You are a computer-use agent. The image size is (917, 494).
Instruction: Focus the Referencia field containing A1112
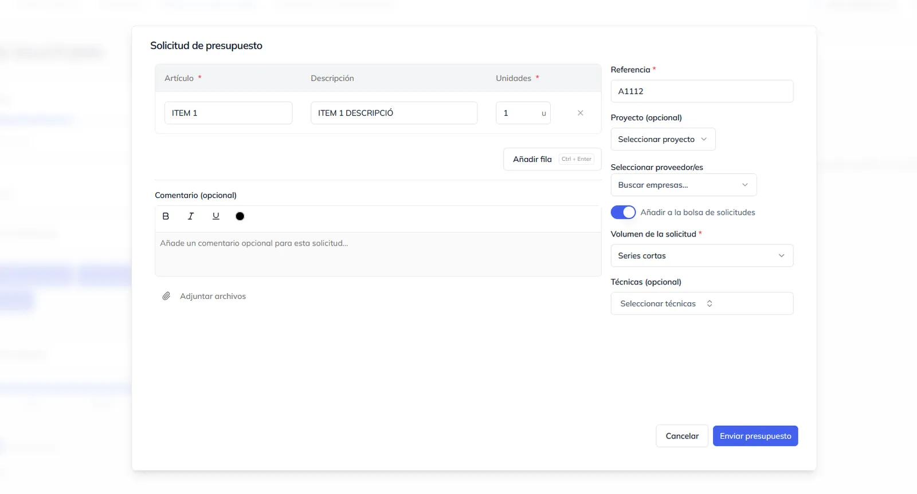click(702, 91)
